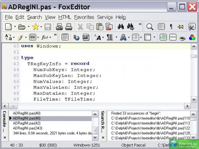Image resolution: width=199 pixels, height=149 pixels.
Task: Expand the Favorites star dropdown arrow
Action: tap(41, 27)
